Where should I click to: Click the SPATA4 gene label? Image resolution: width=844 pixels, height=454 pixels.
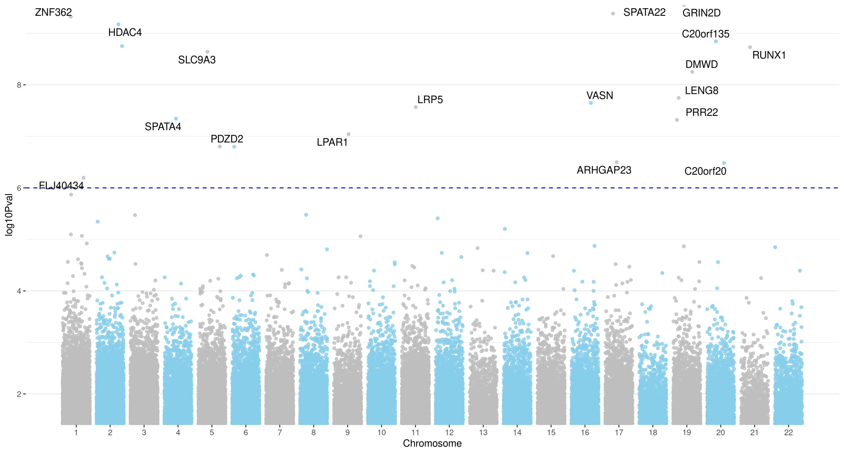tap(163, 127)
